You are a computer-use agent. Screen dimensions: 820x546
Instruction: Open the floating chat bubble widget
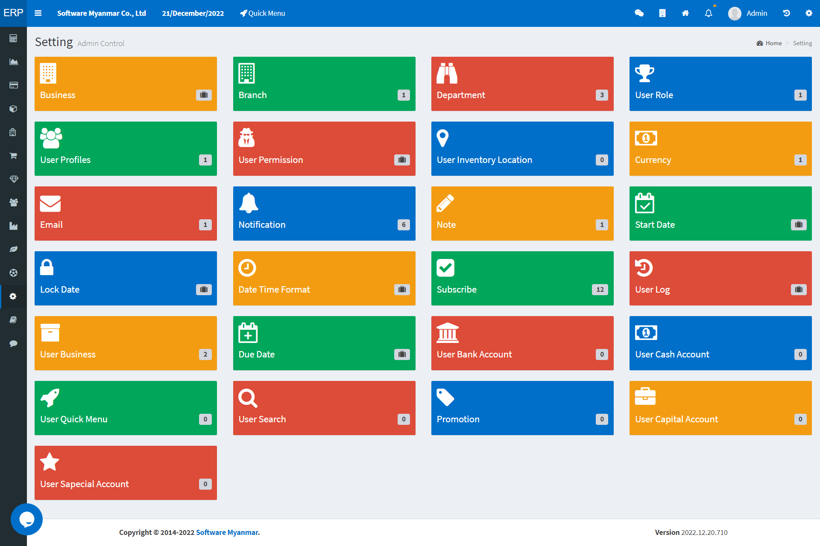point(26,519)
